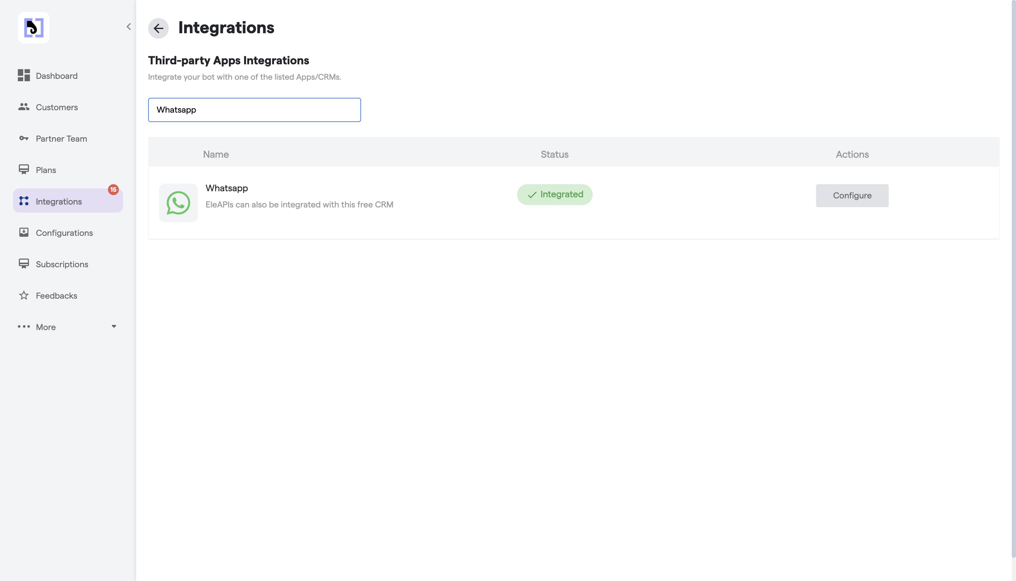Click the Customers people icon

coord(24,107)
